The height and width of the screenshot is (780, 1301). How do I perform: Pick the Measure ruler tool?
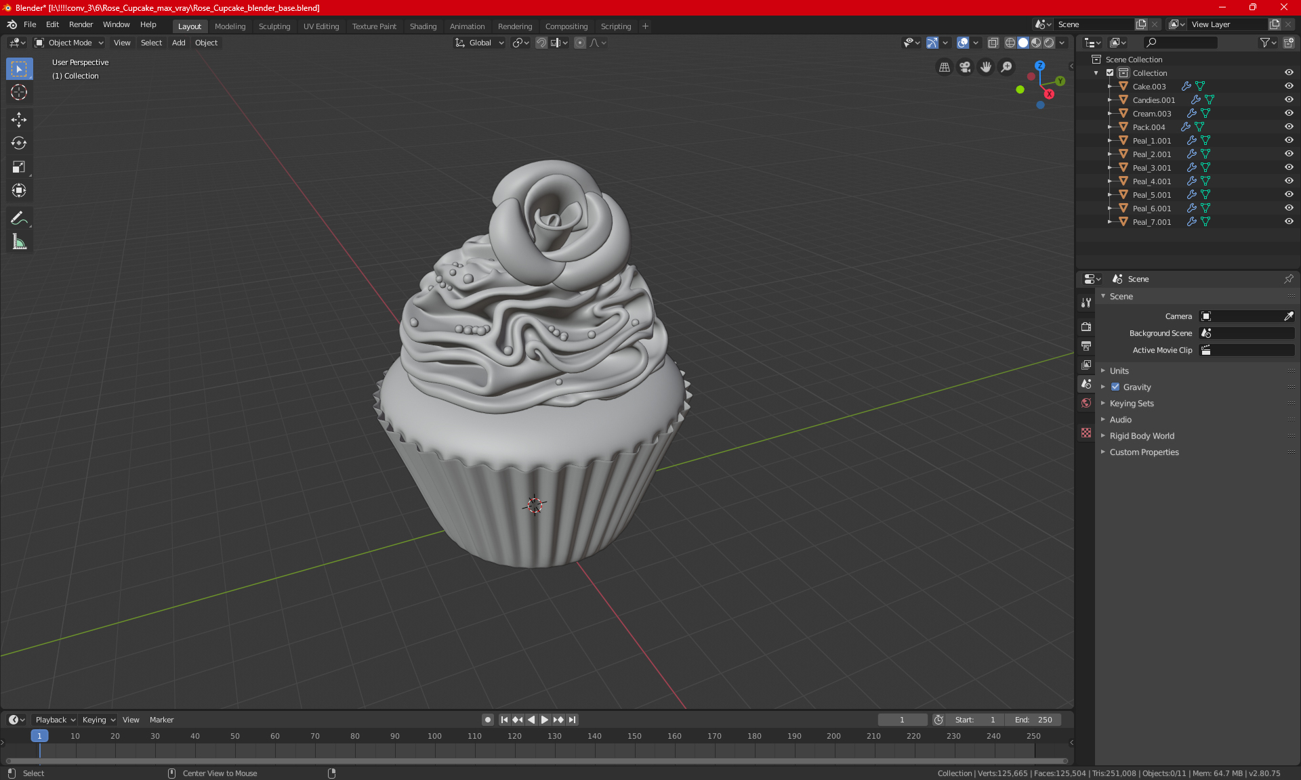click(x=19, y=242)
